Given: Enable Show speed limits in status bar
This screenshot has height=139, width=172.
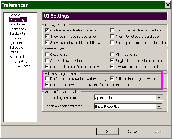Looking at the screenshot, I should pos(112,43).
